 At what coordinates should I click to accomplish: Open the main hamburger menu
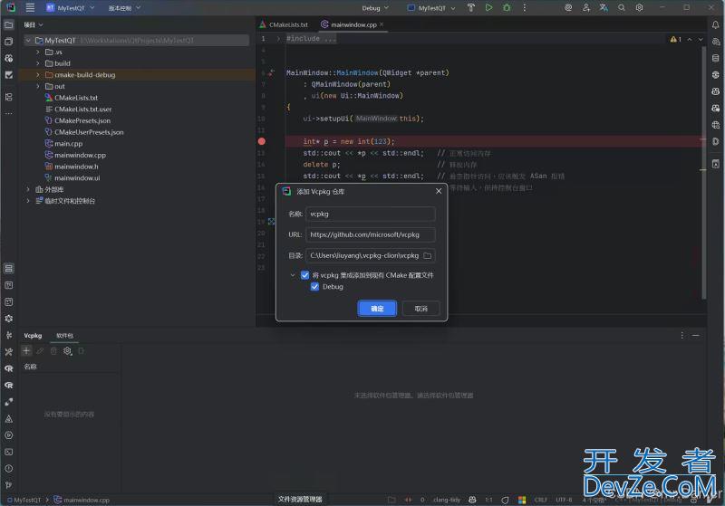coord(30,7)
